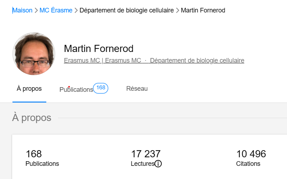Click Martin Fornerod at the breadcrumb end
The width and height of the screenshot is (287, 179).
coord(203,10)
